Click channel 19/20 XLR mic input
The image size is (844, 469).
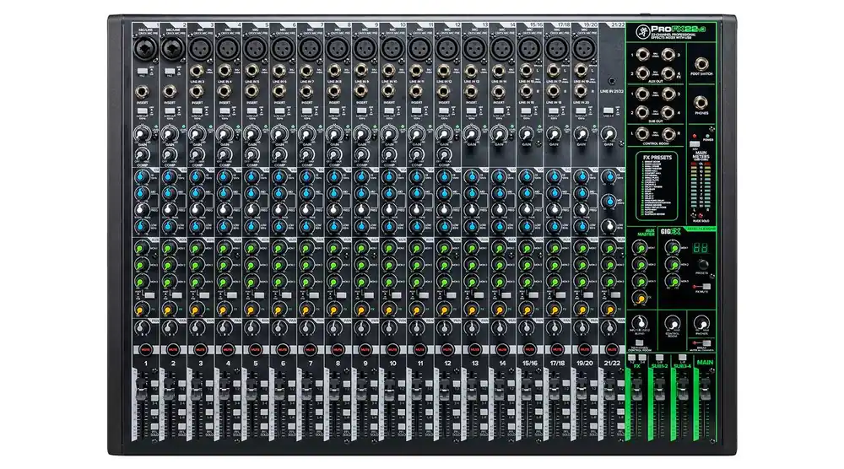tap(585, 49)
